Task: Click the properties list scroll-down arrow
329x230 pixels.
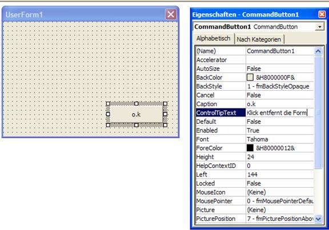Action: pos(318,219)
